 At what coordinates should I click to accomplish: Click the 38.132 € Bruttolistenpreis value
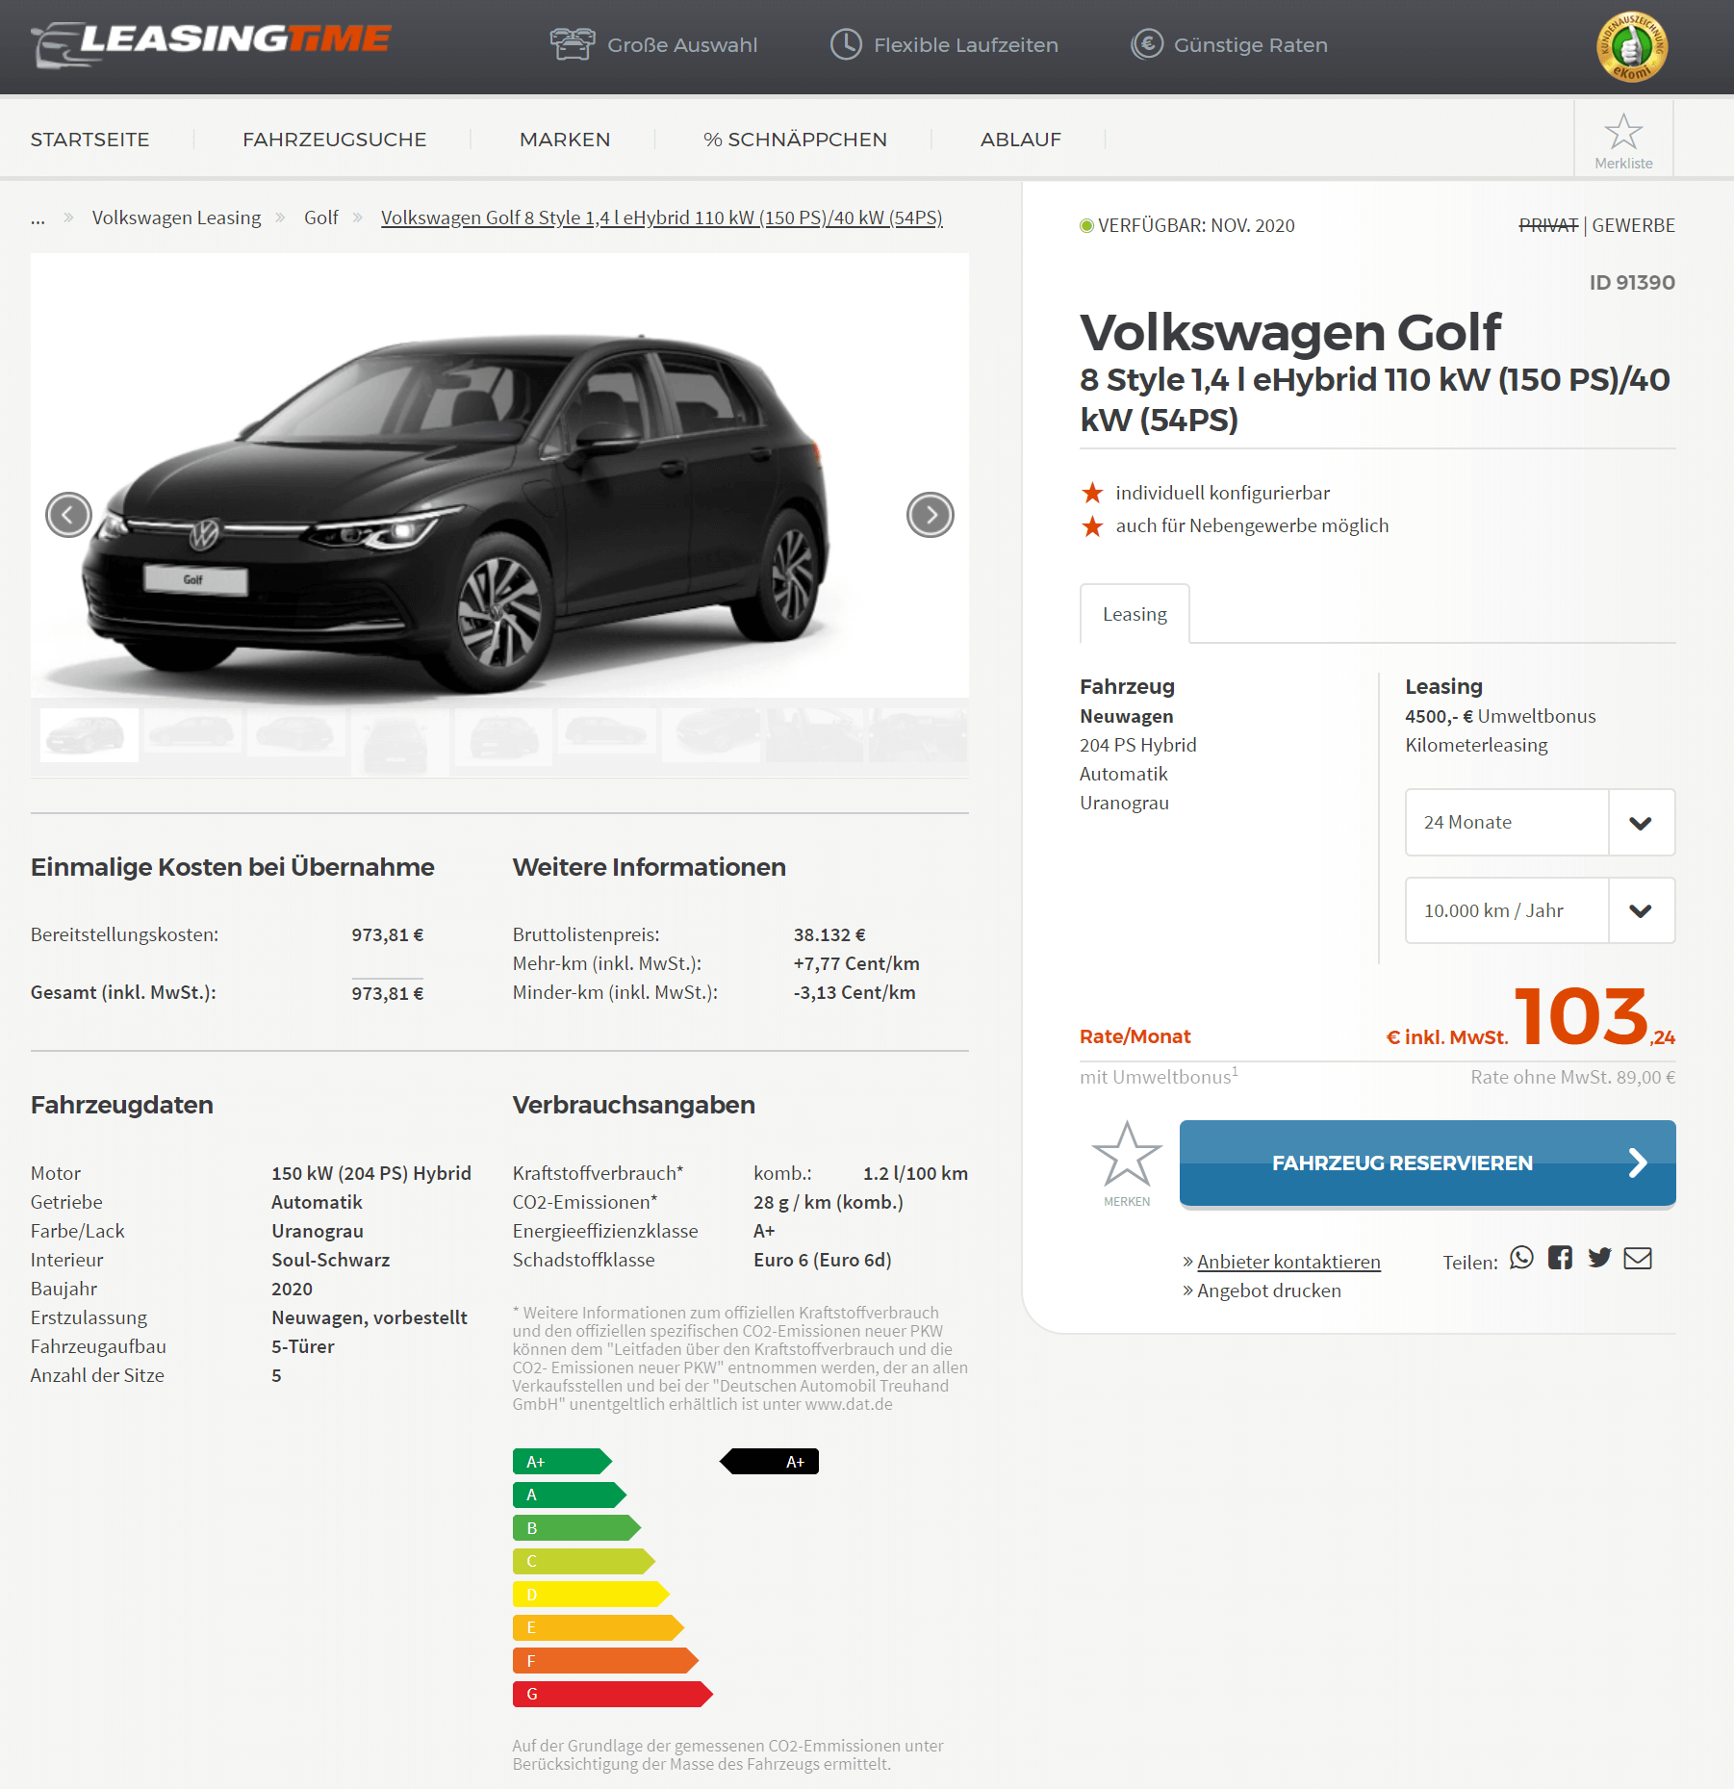tap(829, 934)
